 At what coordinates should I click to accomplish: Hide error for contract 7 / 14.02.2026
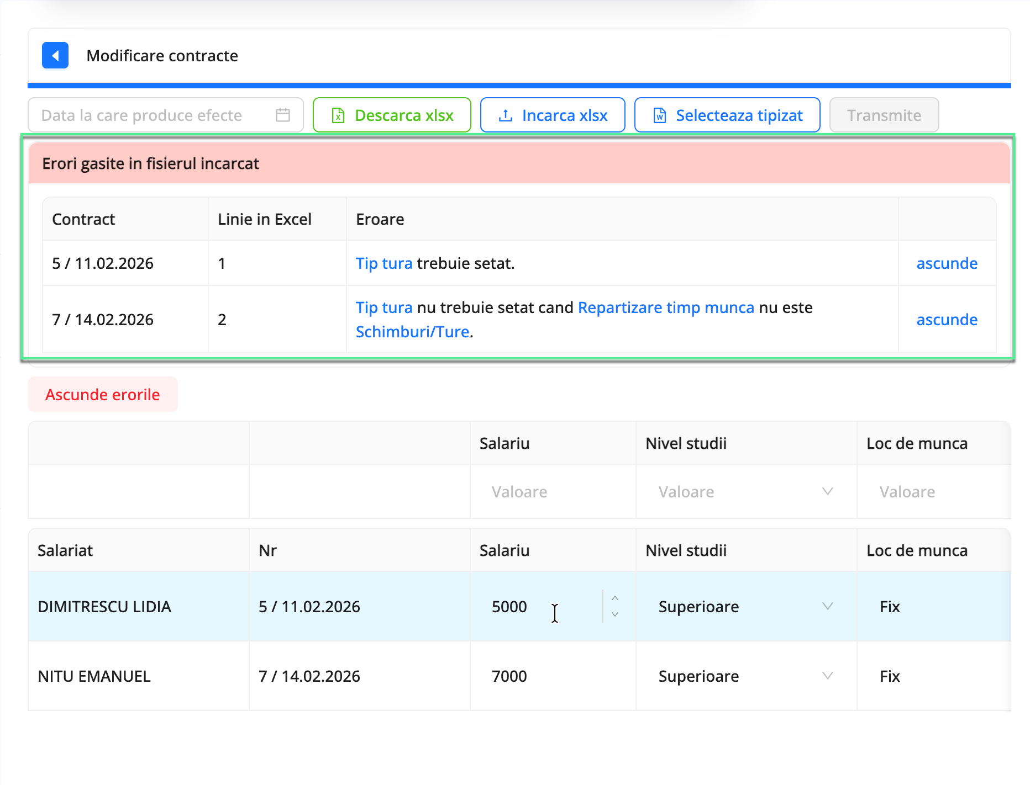click(x=947, y=320)
